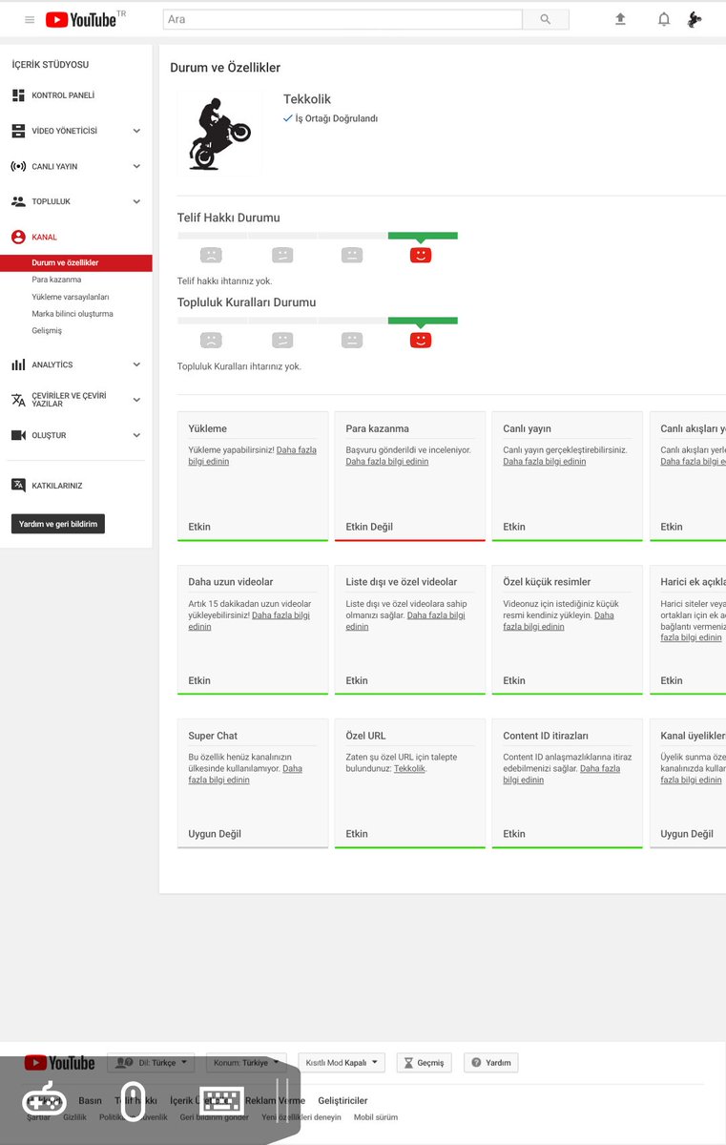Click the Oluştur camera icon

pos(18,435)
